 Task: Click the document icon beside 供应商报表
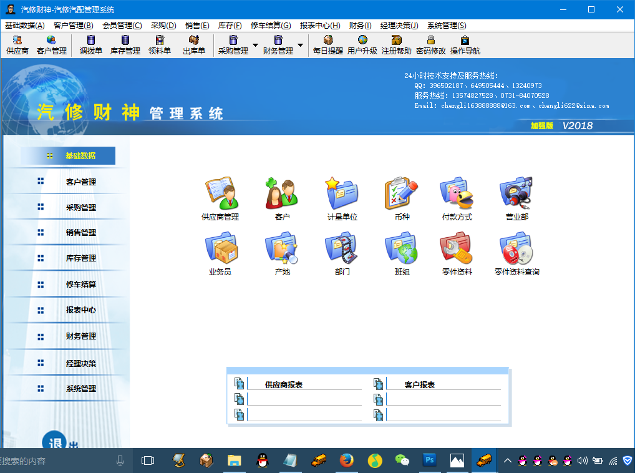click(x=239, y=383)
